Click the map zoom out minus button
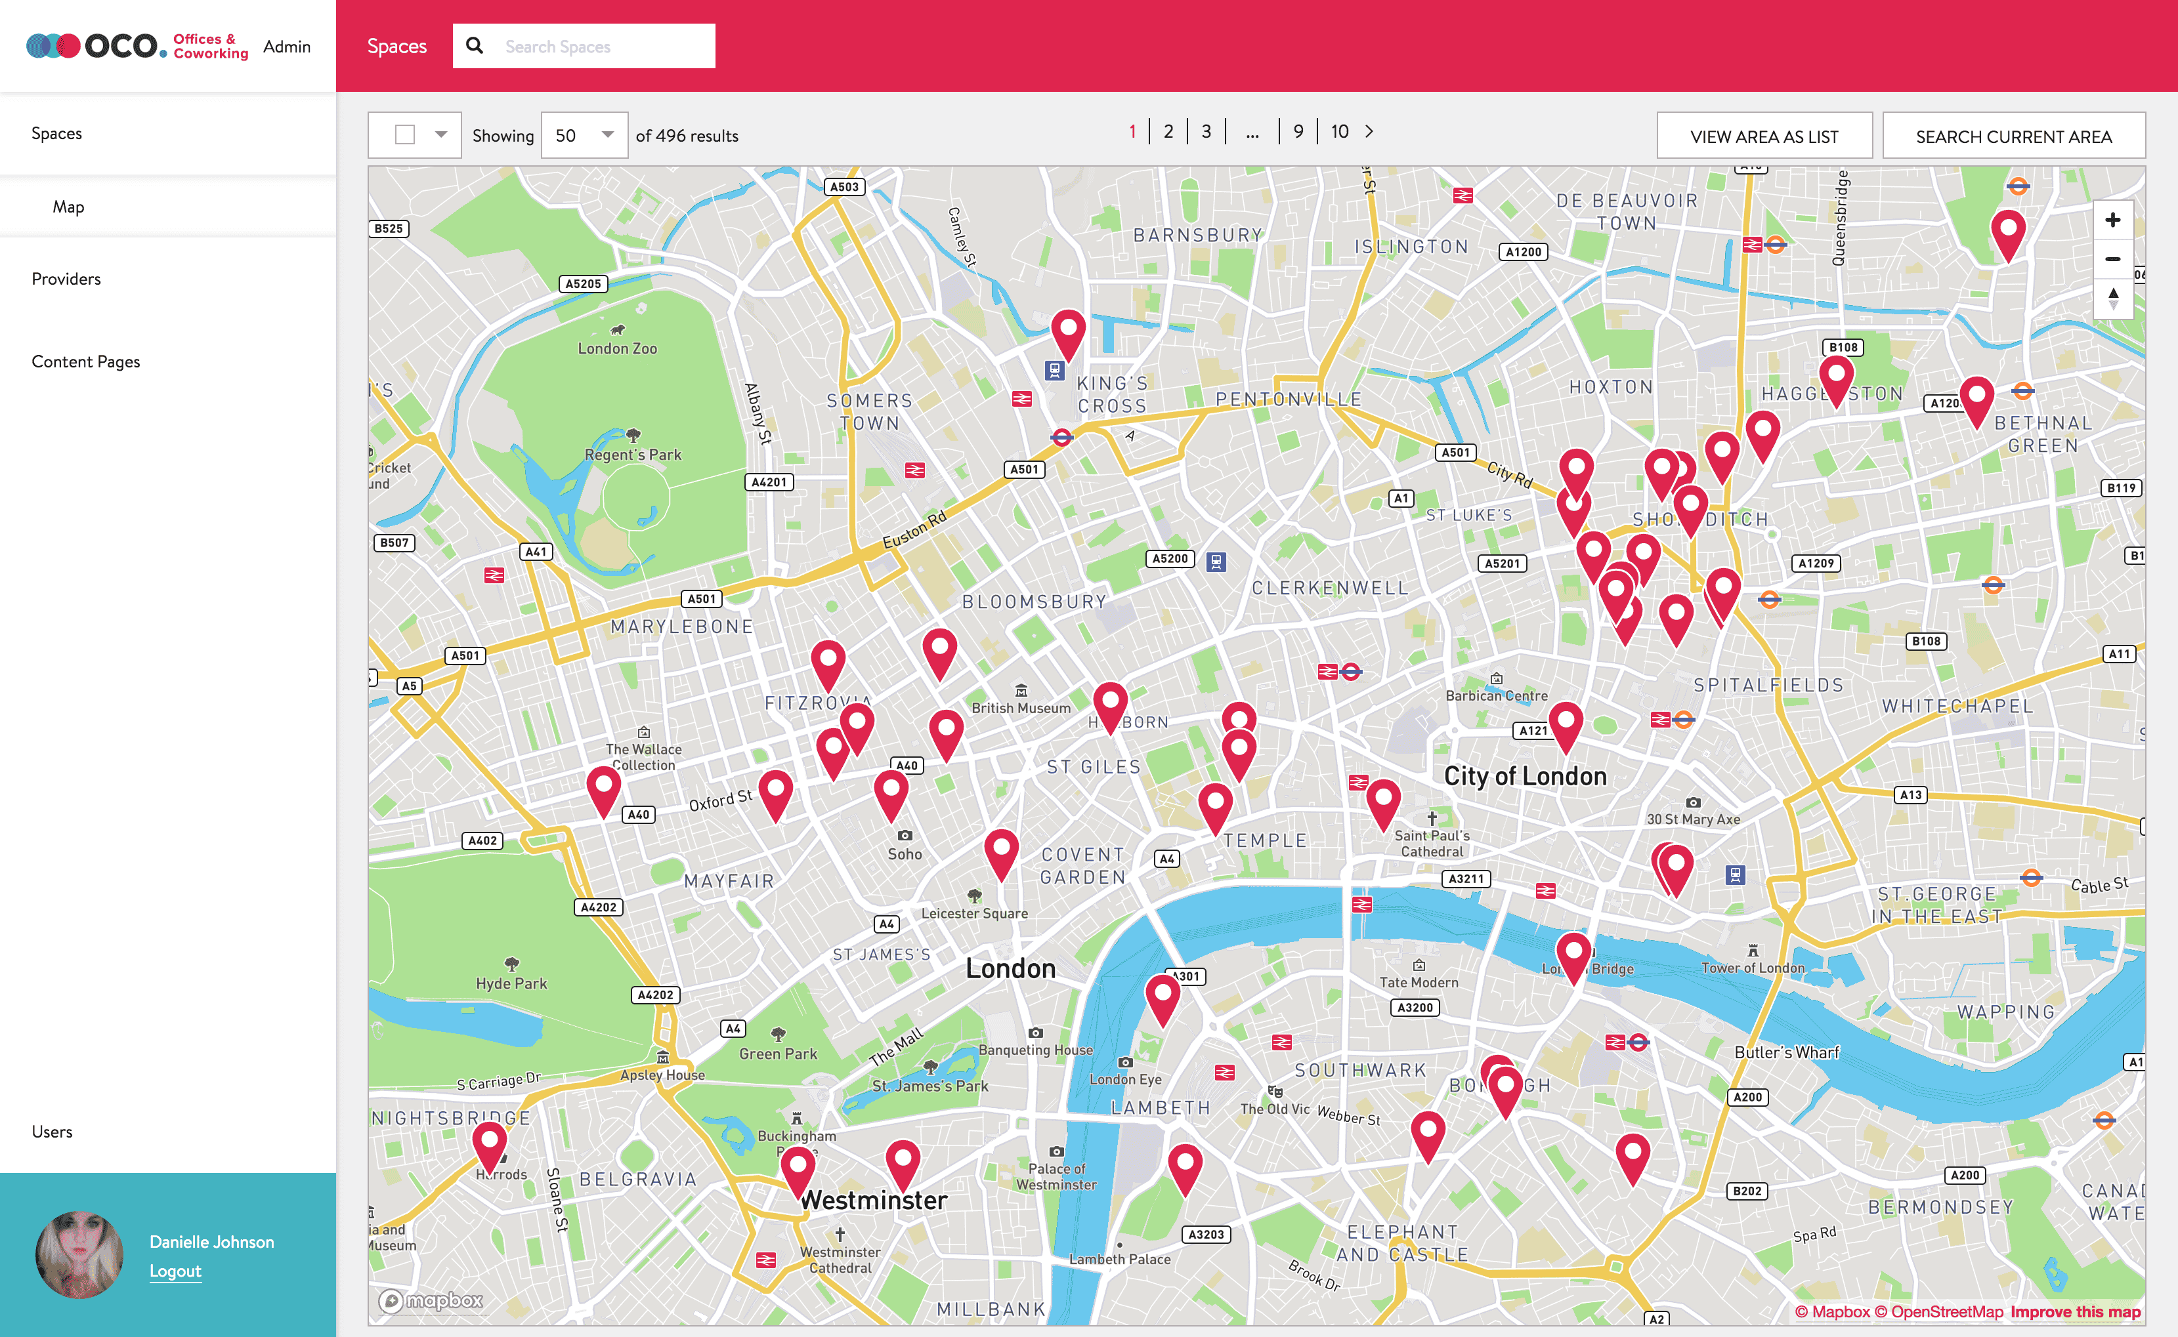2178x1337 pixels. 2112,259
